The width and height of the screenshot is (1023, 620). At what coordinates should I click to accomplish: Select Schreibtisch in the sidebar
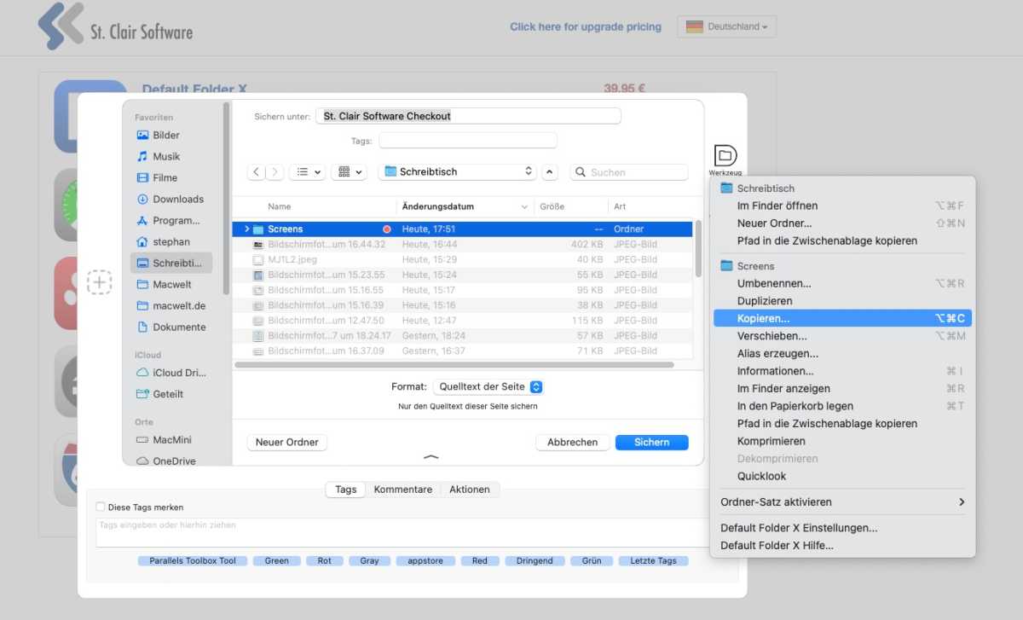click(171, 263)
